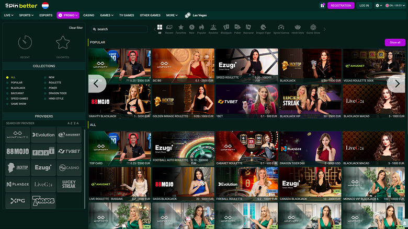Select the Recent category icon
The height and width of the screenshot is (229, 408).
pos(169,29)
